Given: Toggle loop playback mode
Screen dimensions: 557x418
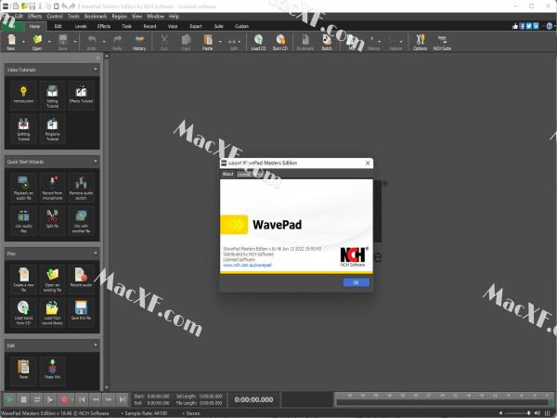Looking at the screenshot, I should click(37, 399).
